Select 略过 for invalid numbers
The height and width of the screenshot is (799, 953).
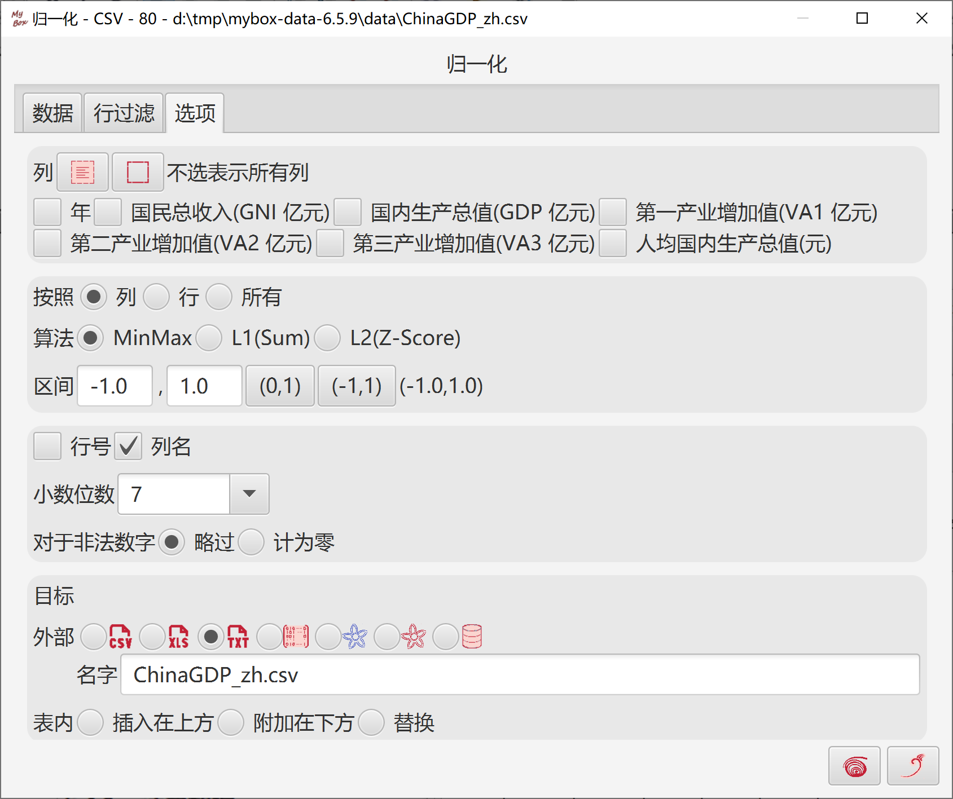pyautogui.click(x=172, y=542)
